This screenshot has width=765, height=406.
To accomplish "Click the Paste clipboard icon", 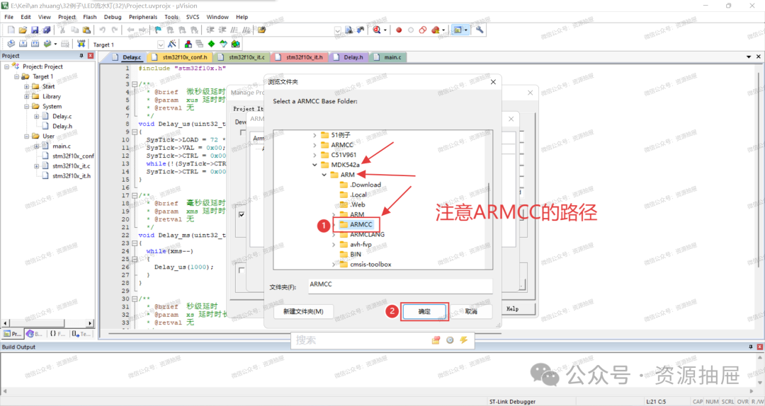I will (86, 30).
